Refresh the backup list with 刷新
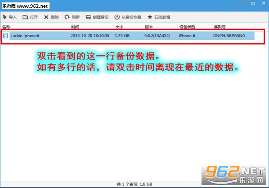This screenshot has width=269, height=188. (72, 17)
